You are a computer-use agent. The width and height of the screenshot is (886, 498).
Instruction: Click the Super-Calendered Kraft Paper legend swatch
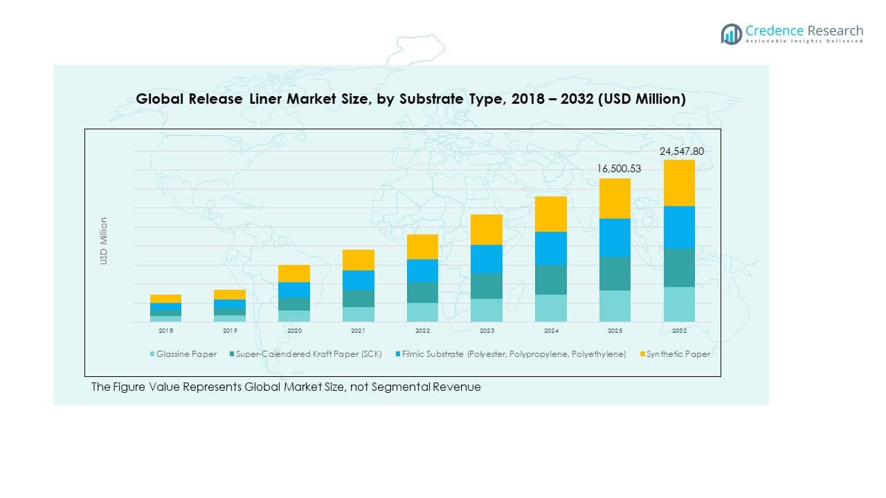pyautogui.click(x=231, y=354)
